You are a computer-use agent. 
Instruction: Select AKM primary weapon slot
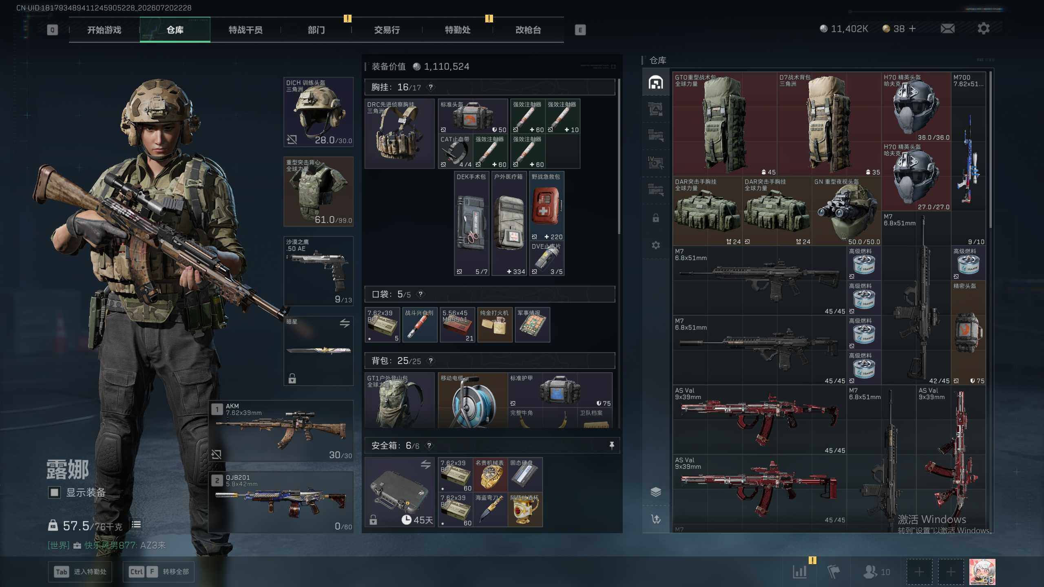click(x=281, y=431)
